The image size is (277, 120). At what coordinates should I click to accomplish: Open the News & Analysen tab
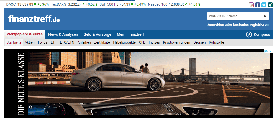(63, 34)
